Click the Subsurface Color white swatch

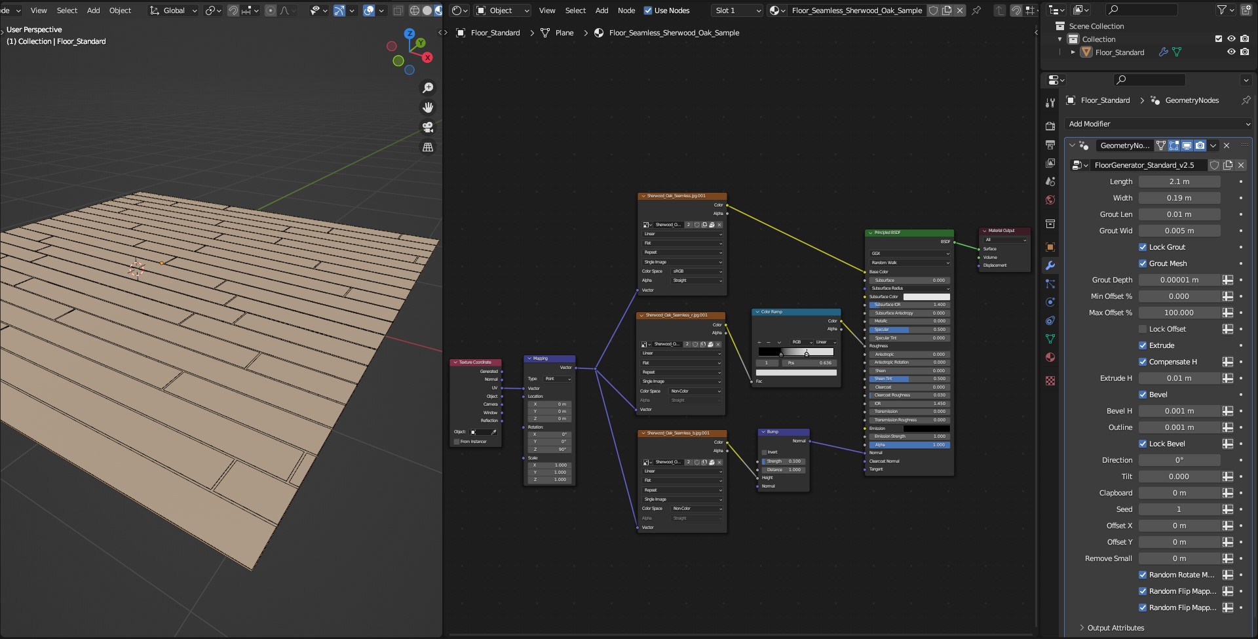(926, 297)
